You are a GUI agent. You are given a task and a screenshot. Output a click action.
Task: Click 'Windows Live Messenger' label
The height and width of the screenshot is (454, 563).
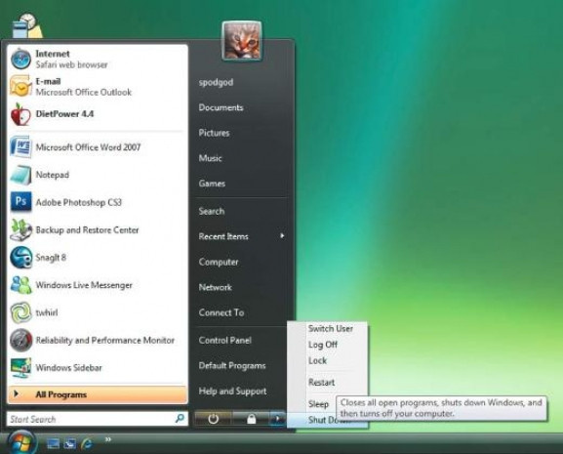pos(84,285)
